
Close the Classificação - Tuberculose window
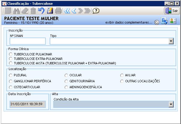click(x=177, y=4)
